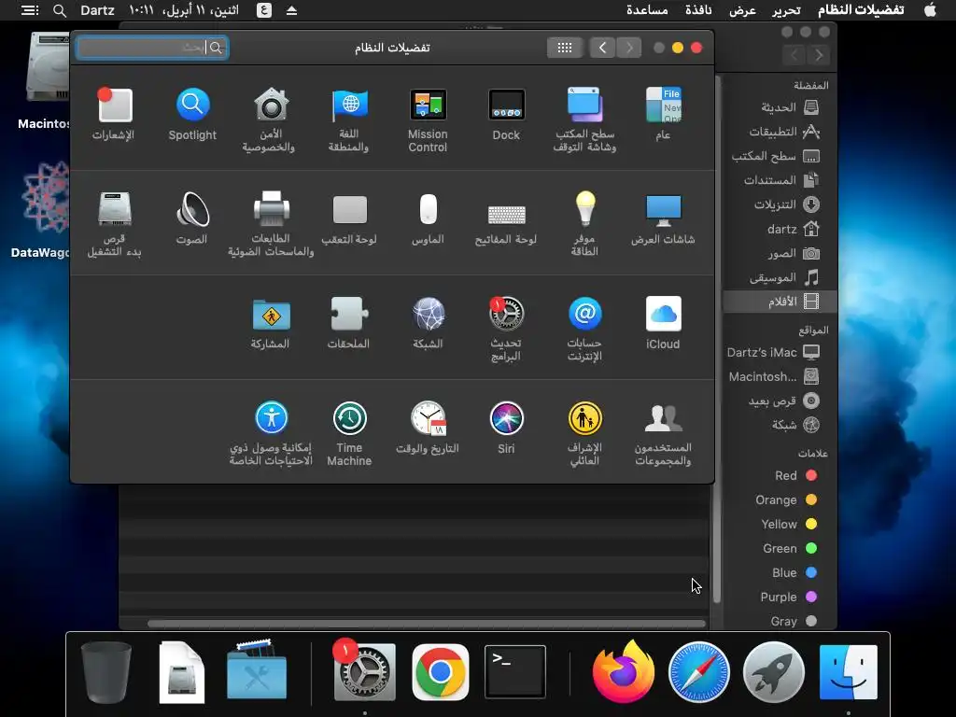
Task: Open Sound (الصوت) preferences
Action: click(x=192, y=218)
